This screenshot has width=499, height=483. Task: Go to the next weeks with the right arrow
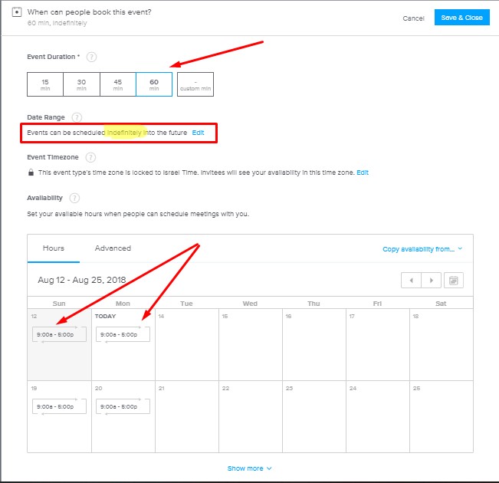point(432,280)
